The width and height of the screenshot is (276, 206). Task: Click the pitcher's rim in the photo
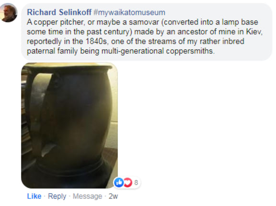click(x=69, y=67)
